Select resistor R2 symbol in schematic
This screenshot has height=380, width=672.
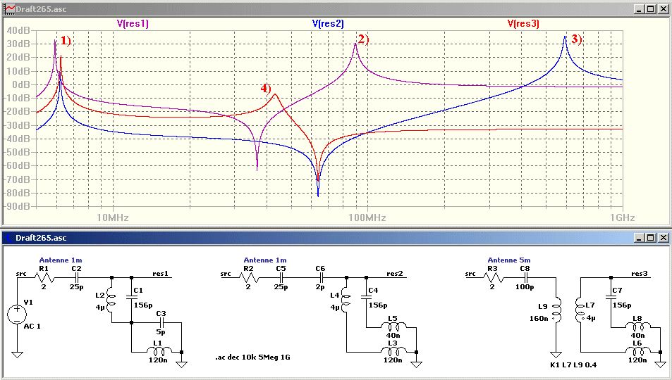coord(248,277)
